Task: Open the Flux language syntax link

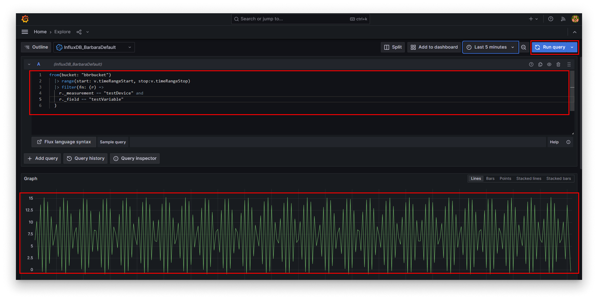Action: 63,142
